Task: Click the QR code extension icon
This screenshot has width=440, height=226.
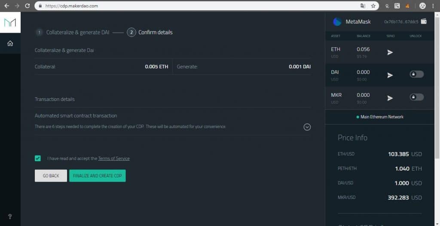Action: [x=397, y=6]
